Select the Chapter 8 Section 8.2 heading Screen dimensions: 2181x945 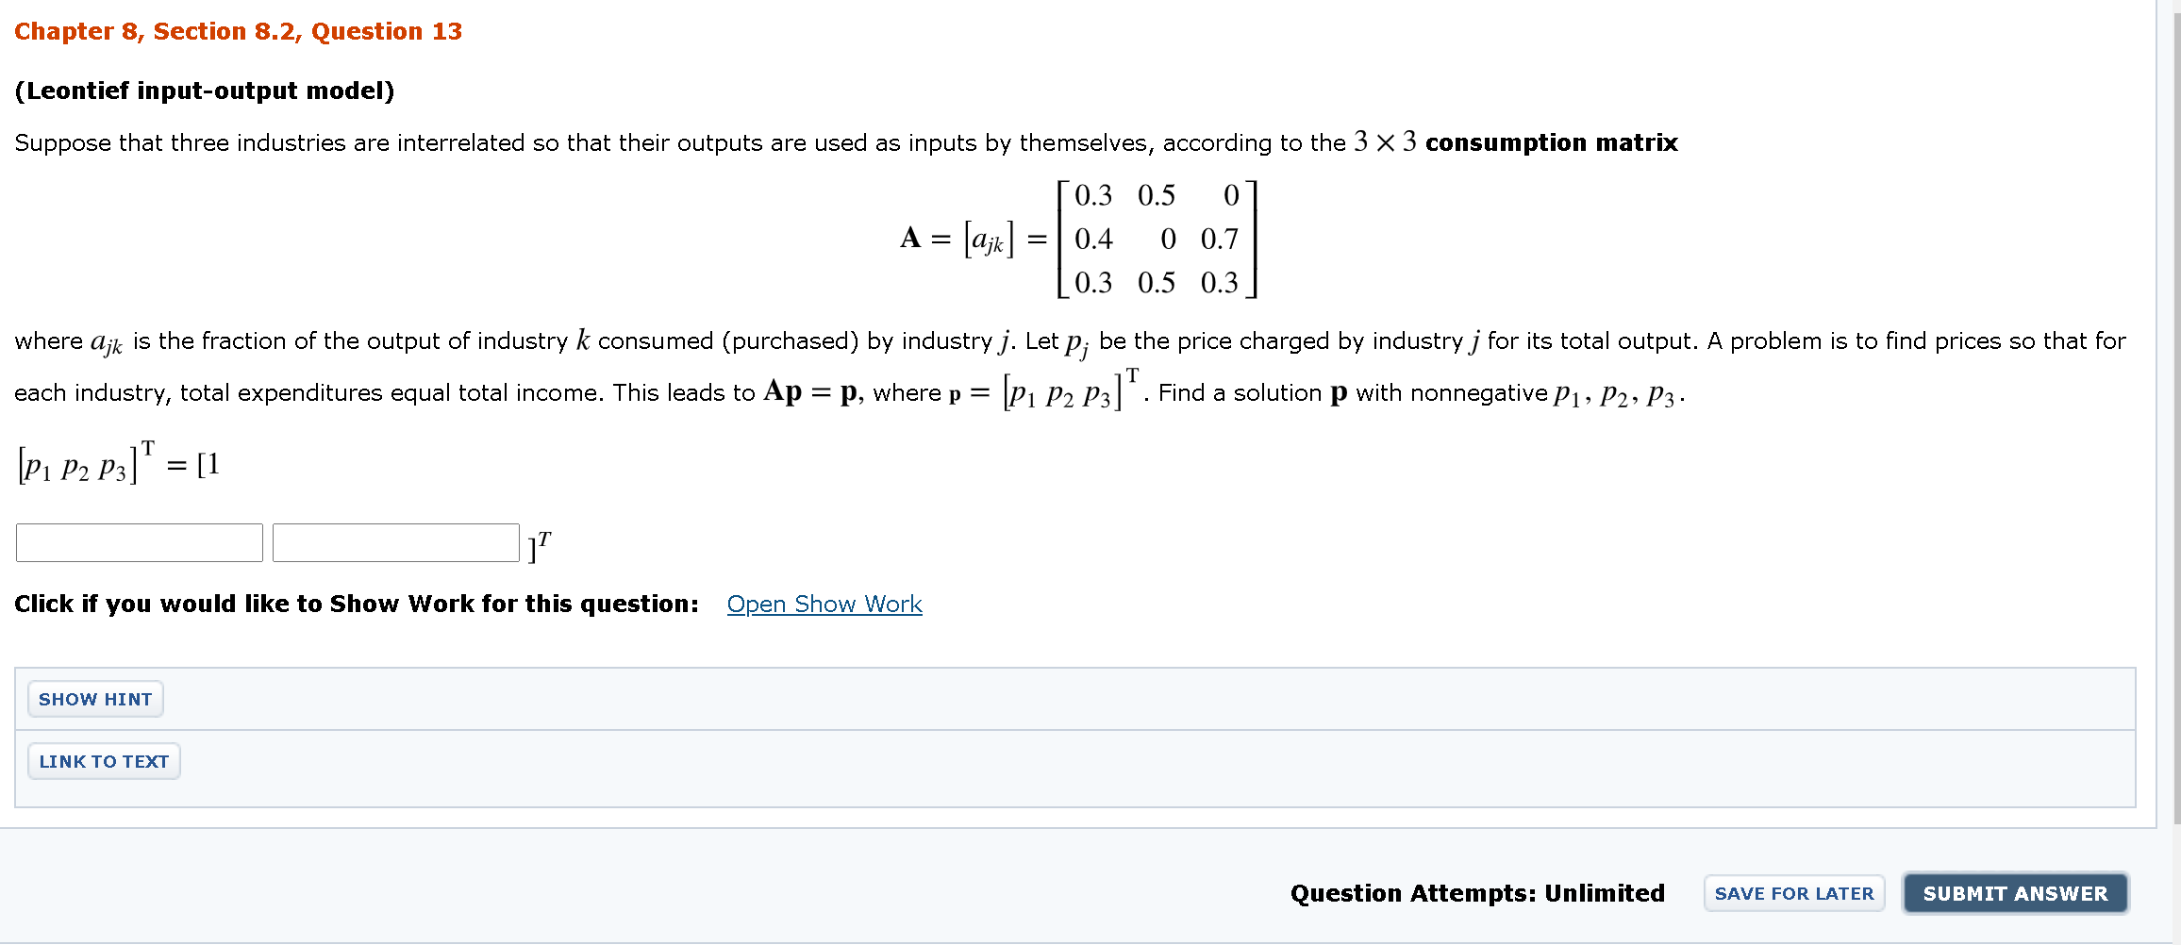pos(238,30)
